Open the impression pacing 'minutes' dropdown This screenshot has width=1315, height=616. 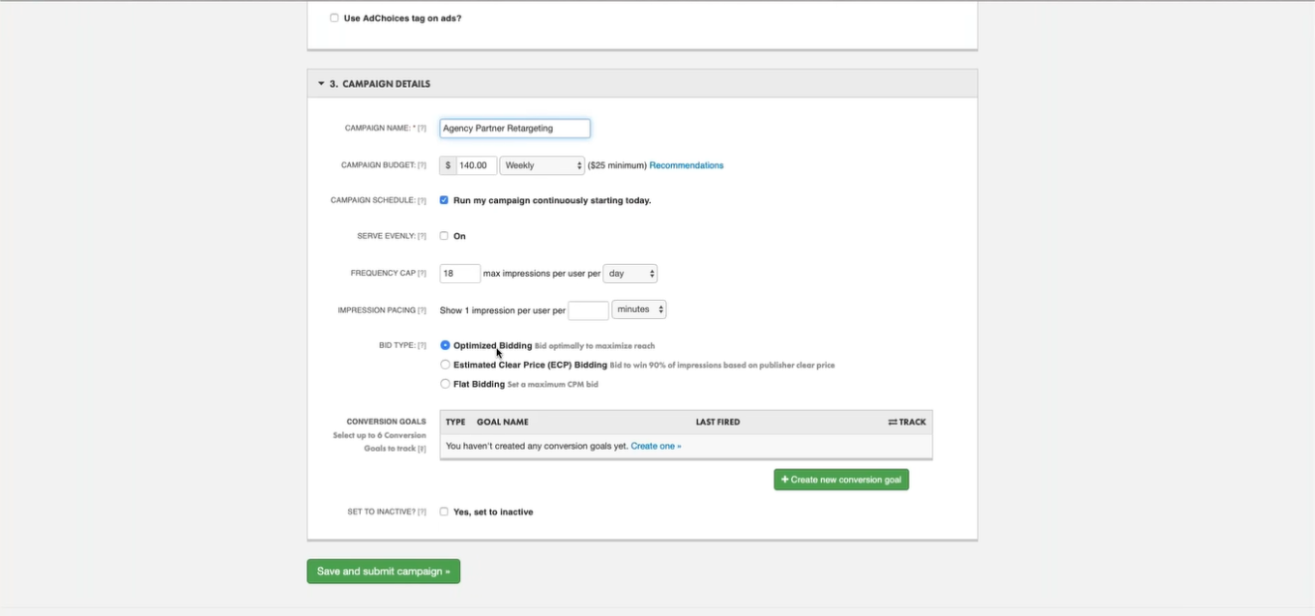pos(638,309)
